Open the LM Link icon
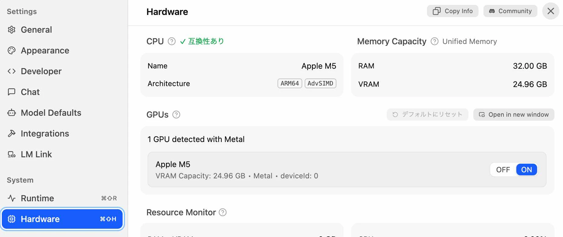Screen dimensions: 563x237 click(12, 154)
